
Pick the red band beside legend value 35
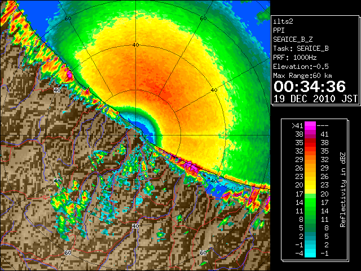(x=310, y=143)
